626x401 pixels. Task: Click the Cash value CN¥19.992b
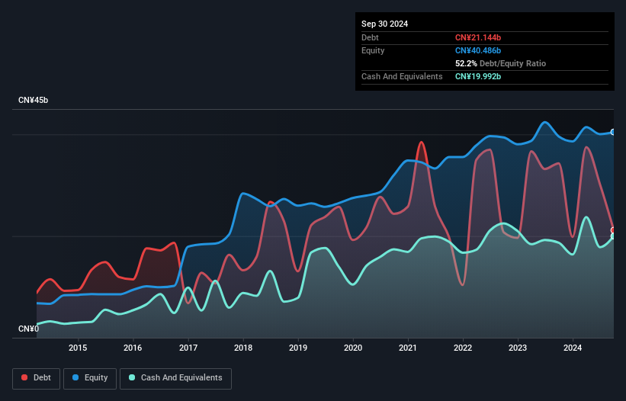(x=478, y=76)
